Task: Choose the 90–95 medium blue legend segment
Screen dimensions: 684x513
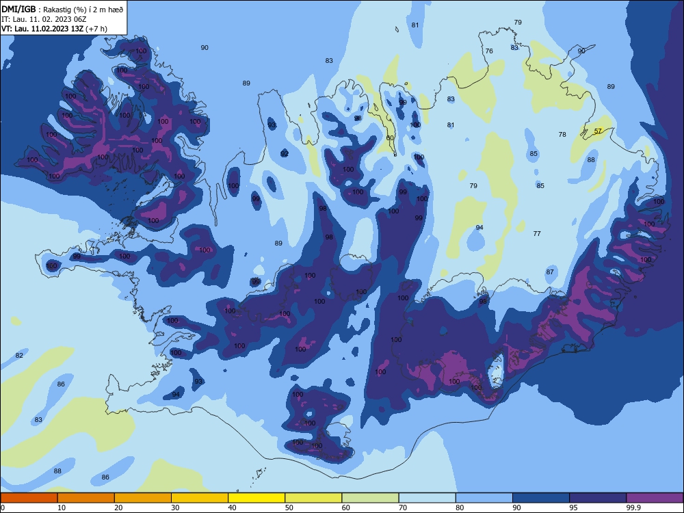Action: (x=541, y=498)
